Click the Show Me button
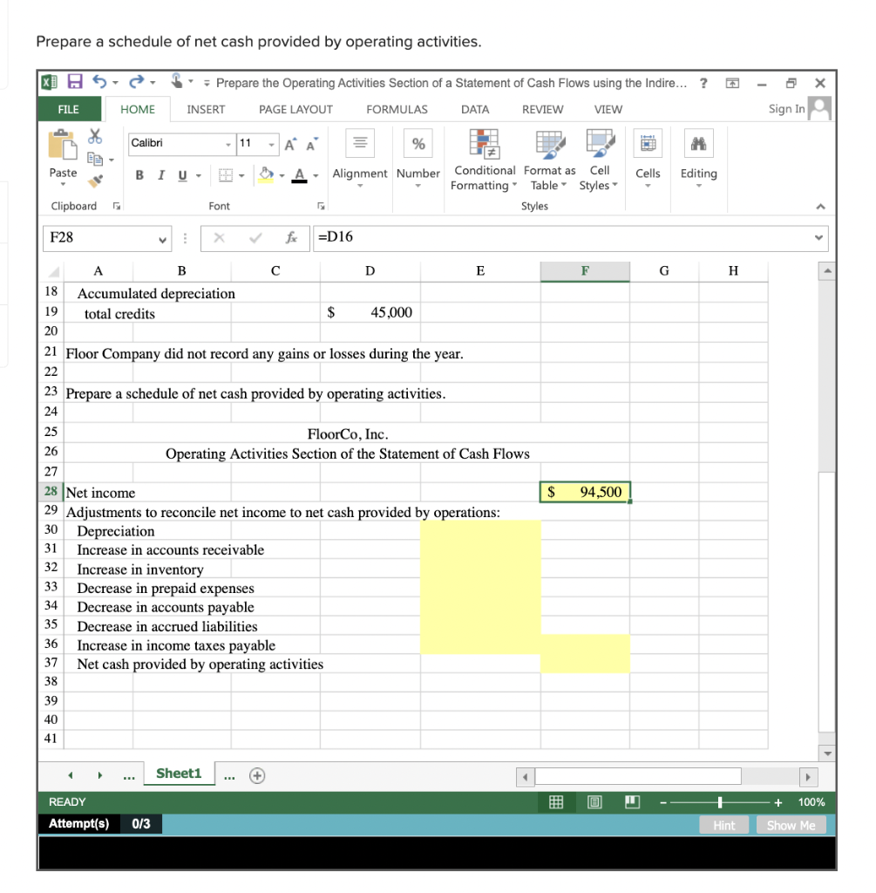Screen dimensions: 876x893 click(x=791, y=824)
